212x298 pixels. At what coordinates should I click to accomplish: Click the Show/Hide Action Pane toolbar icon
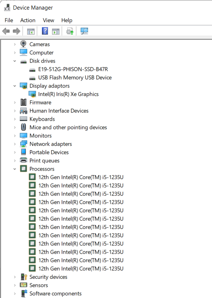point(56,31)
